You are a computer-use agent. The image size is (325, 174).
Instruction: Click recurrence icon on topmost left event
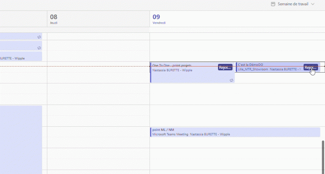point(39,37)
